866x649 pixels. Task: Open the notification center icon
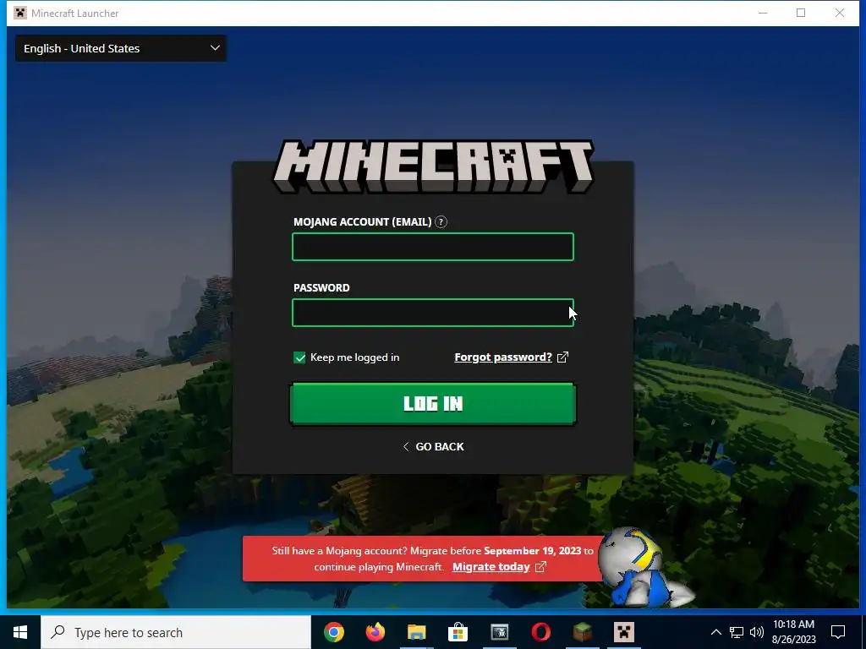[x=838, y=632]
